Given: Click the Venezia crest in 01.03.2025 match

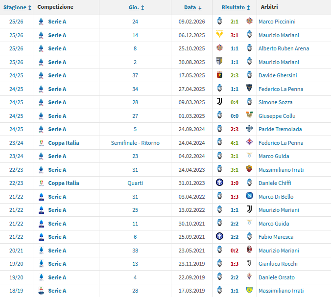Looking at the screenshot, I should tap(249, 115).
